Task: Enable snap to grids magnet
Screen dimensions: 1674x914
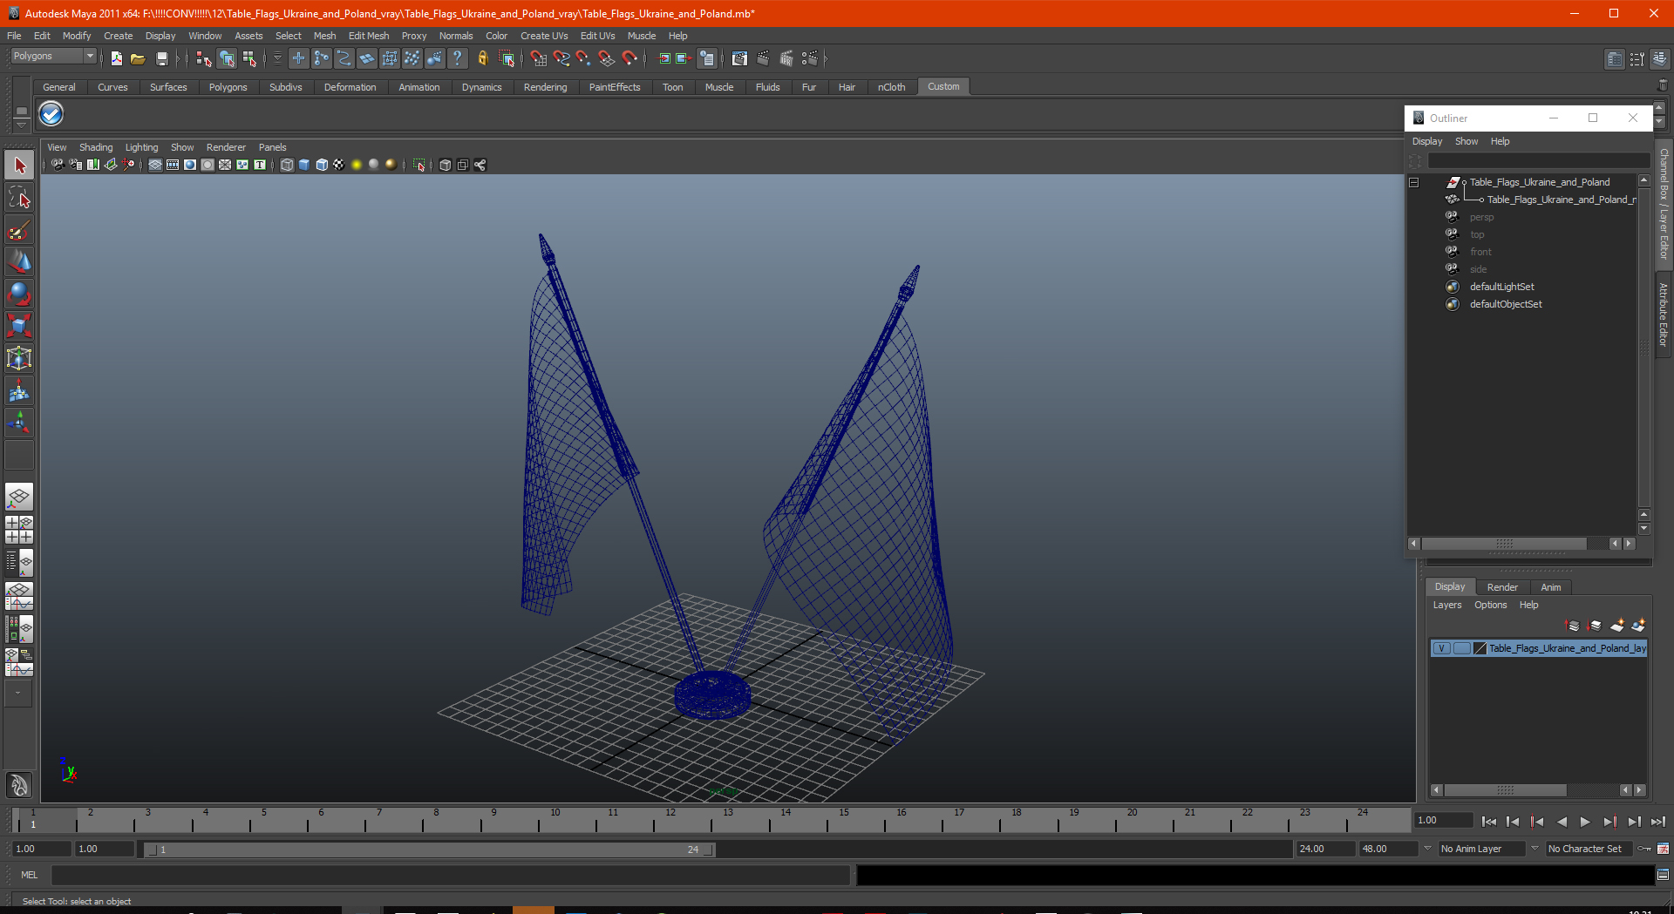Action: click(538, 58)
